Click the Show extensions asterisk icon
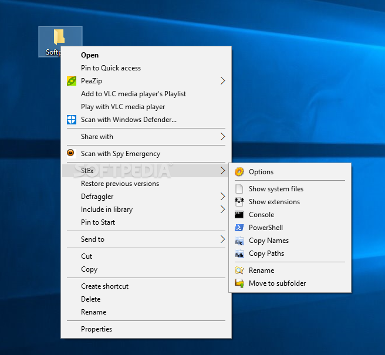The image size is (385, 355). 239,202
